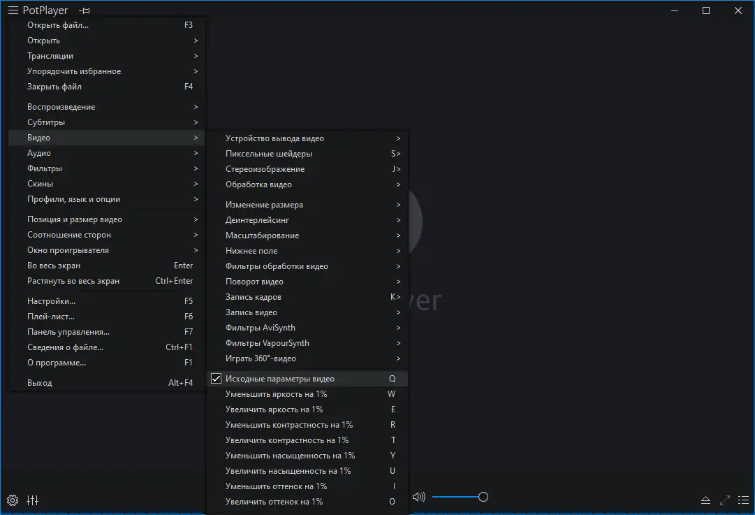Viewport: 755px width, 515px height.
Task: Open Сведения о файле... entry
Action: (x=107, y=347)
